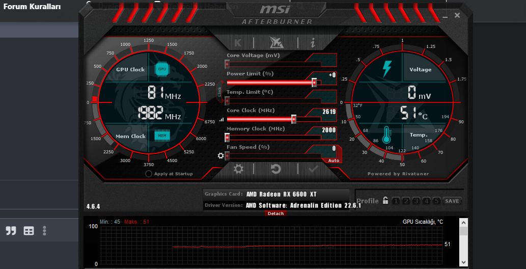Click the thermometer temperature icon
This screenshot has height=269, width=526.
click(386, 134)
